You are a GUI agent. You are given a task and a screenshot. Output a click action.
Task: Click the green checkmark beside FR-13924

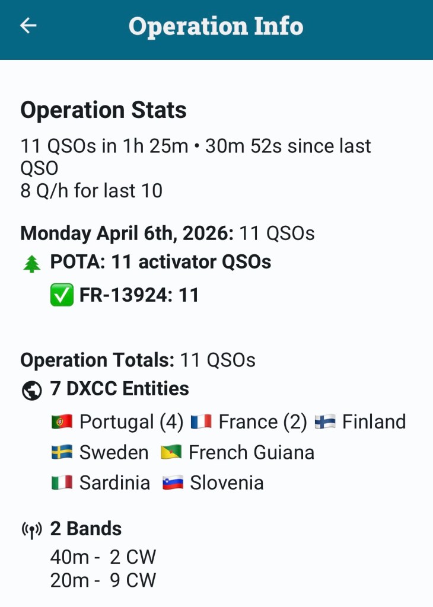click(62, 295)
